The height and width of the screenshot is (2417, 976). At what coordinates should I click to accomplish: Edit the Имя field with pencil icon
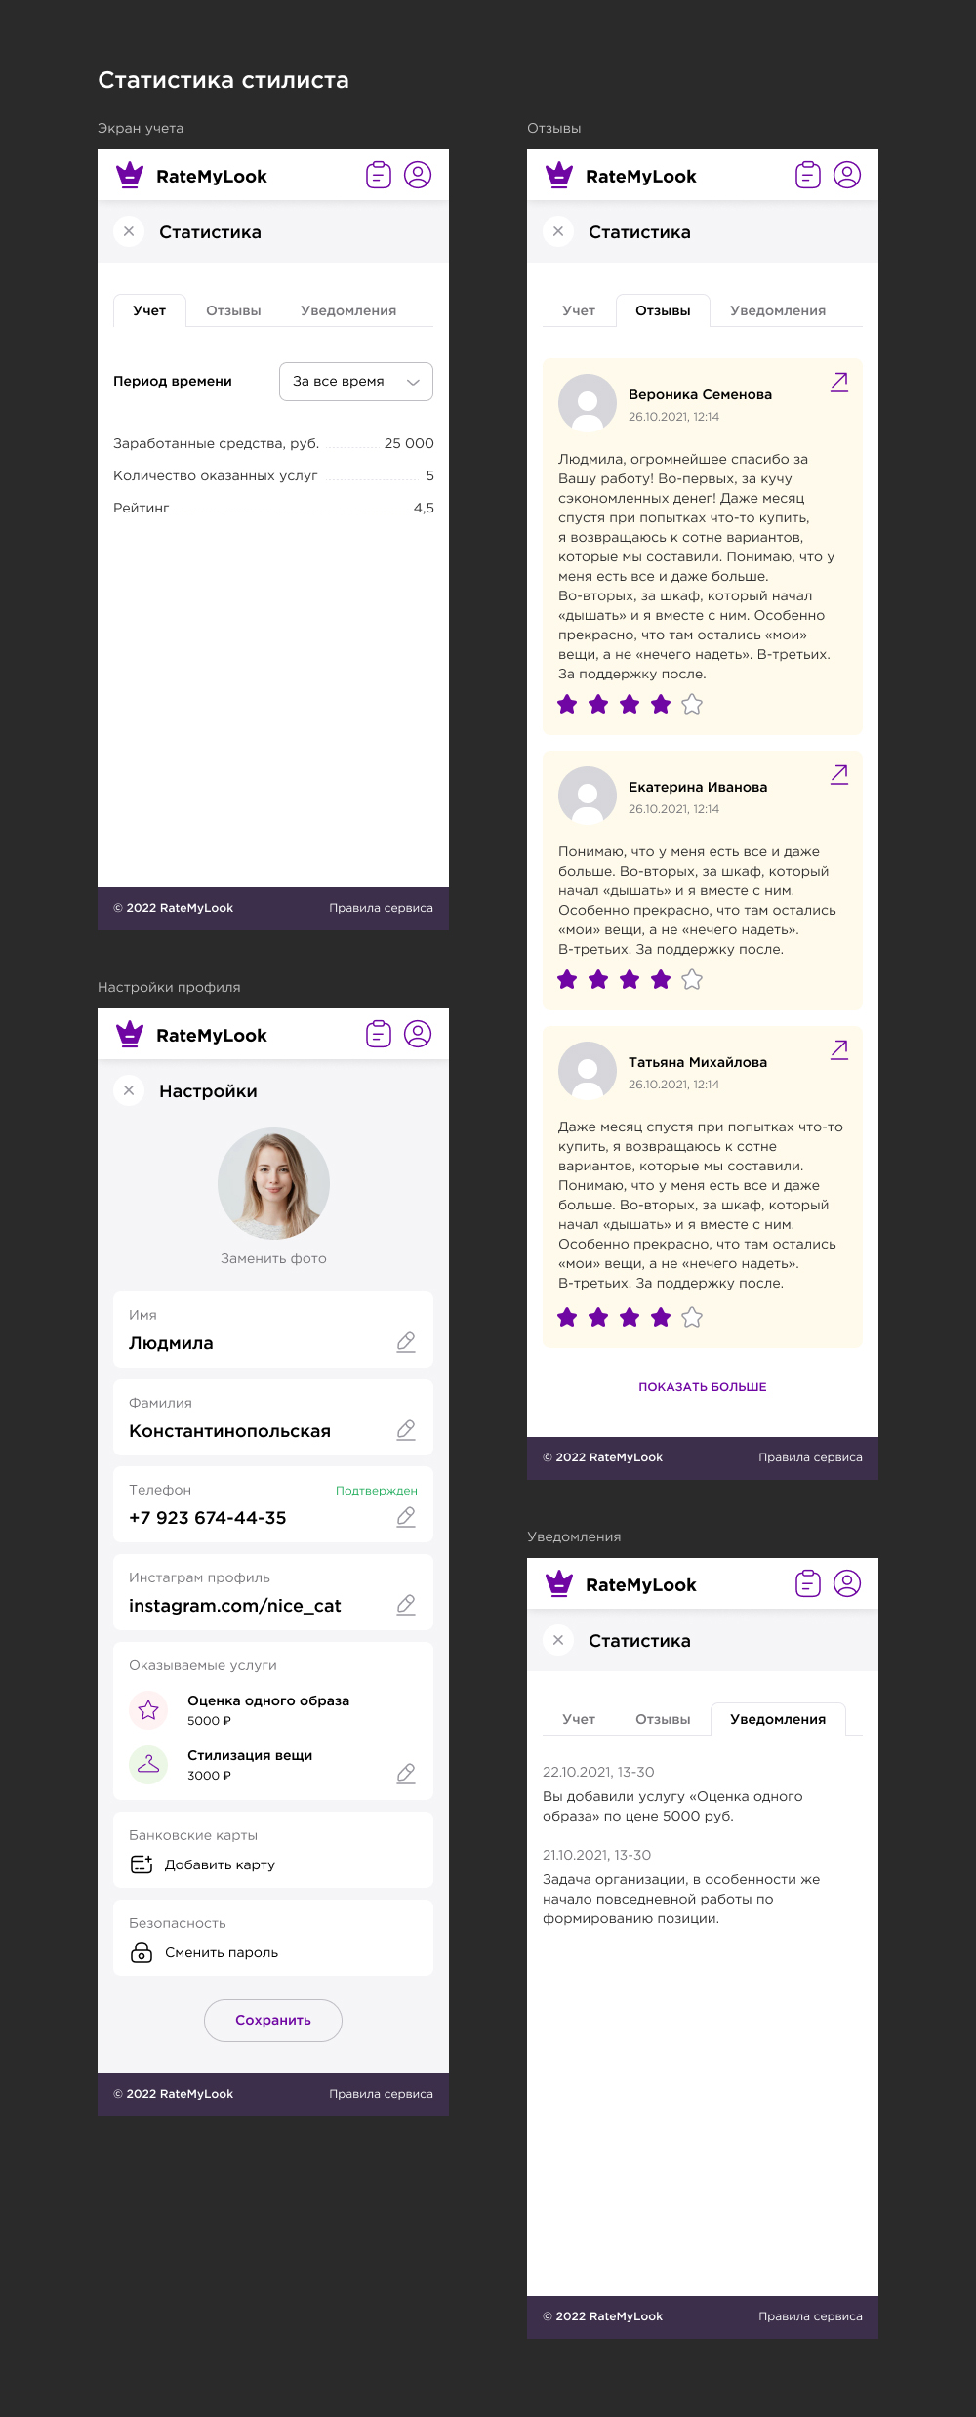click(x=406, y=1342)
